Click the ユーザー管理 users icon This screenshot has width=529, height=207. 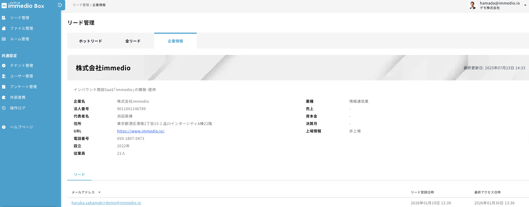[x=4, y=76]
